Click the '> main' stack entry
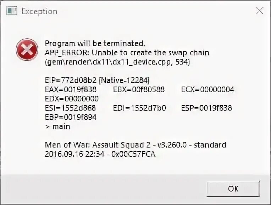The height and width of the screenshot is (205, 271). [57, 127]
